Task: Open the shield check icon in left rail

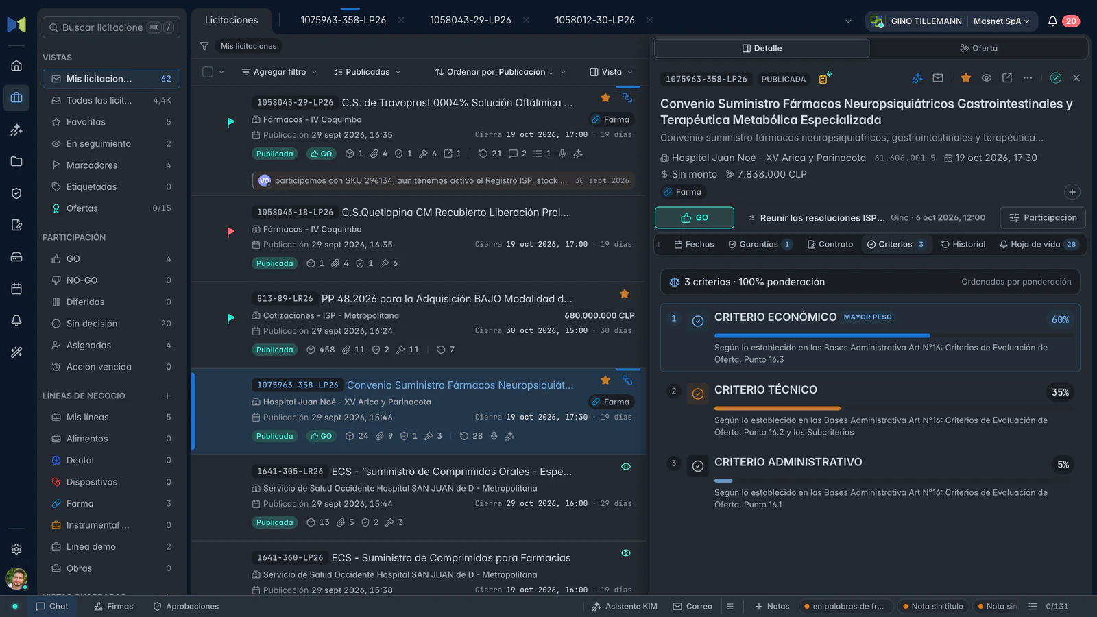Action: 16,193
